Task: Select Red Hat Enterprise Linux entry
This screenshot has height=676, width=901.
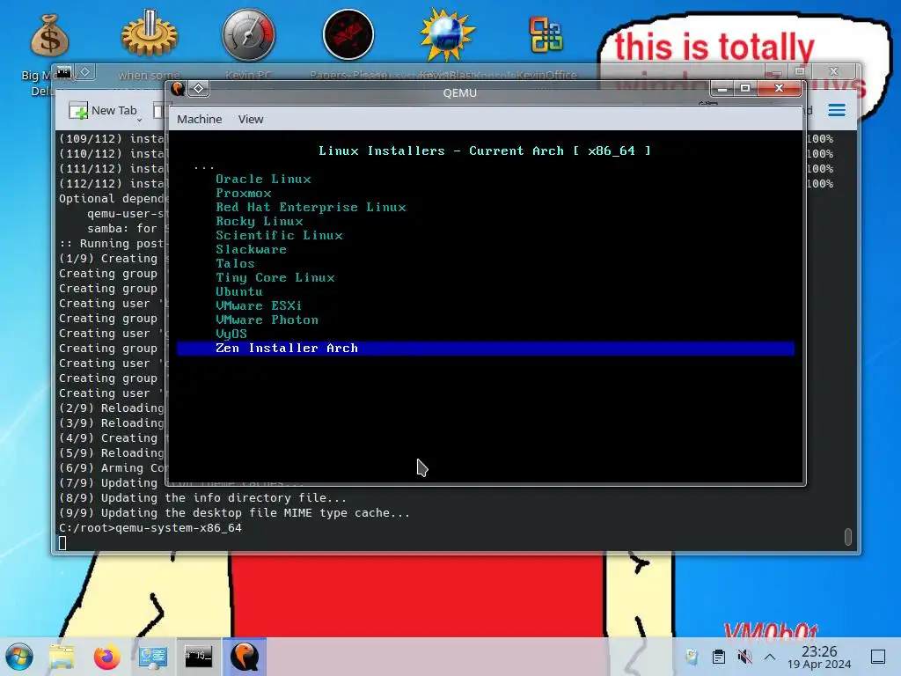Action: (x=311, y=207)
